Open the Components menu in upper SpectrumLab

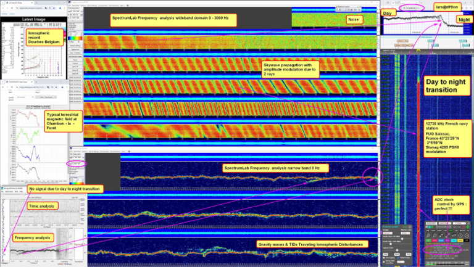tap(103, 6)
